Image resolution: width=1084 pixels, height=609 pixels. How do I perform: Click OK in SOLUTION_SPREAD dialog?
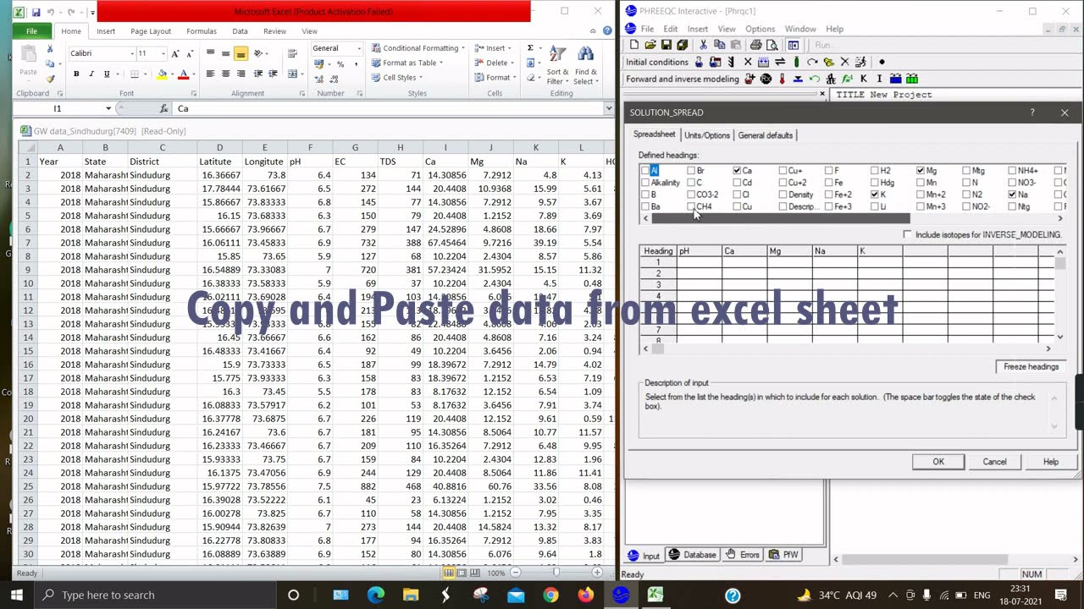(x=938, y=462)
